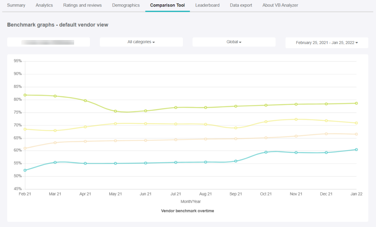Open About VB Analyzer tab

click(x=280, y=5)
